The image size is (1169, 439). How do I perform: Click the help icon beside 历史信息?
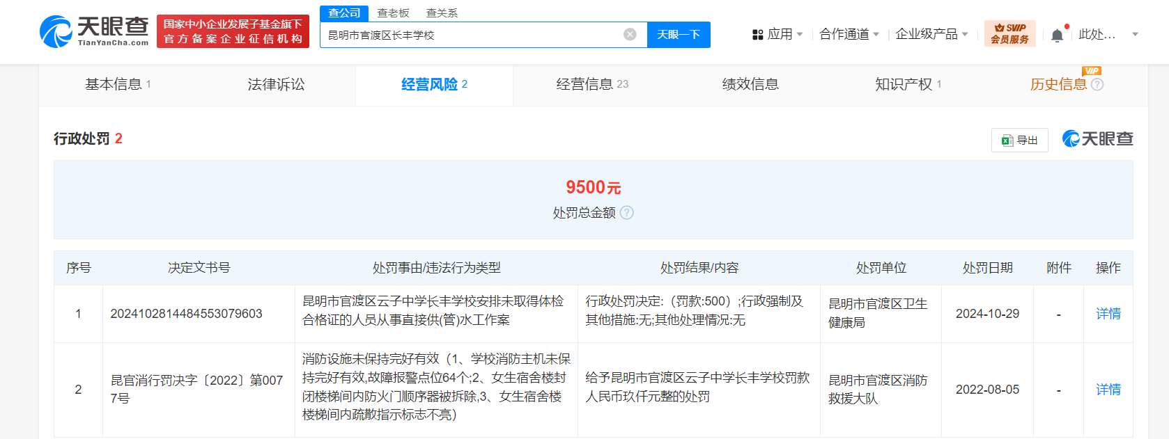[1097, 85]
